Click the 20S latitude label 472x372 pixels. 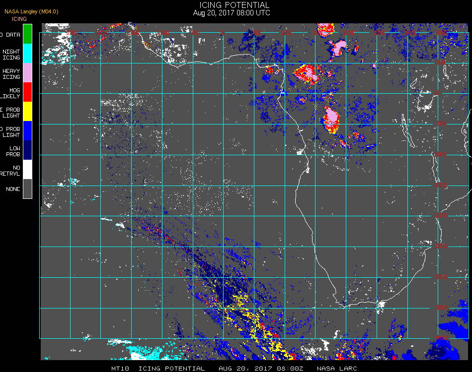(441, 215)
